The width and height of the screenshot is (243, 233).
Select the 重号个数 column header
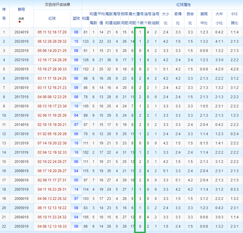click(140, 18)
